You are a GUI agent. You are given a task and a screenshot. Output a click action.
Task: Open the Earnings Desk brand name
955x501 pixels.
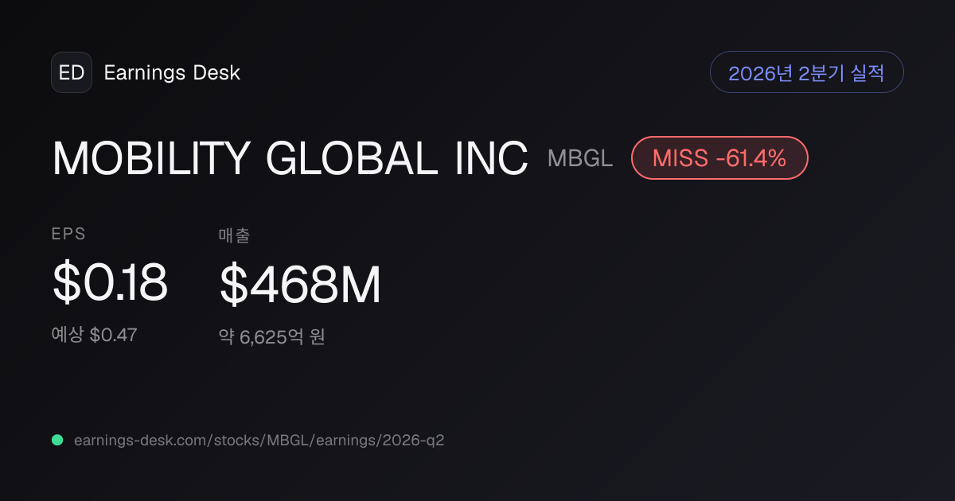(x=172, y=73)
